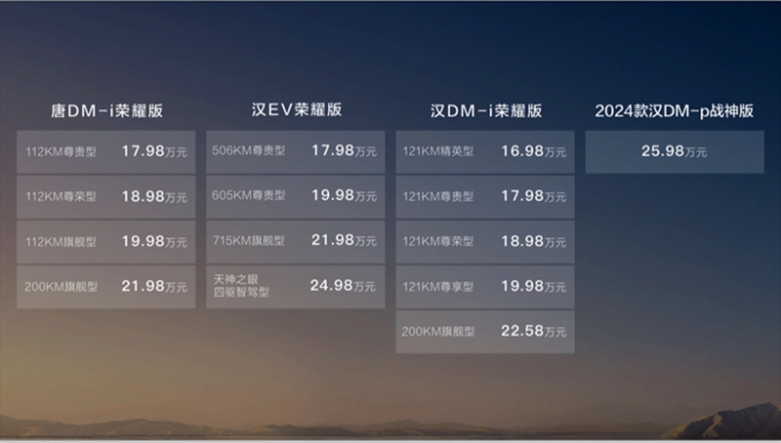Viewport: 781px width, 443px height.
Task: Select 200KM旗舰型 under 汉DM-i荣耀版
Action: pos(437,332)
